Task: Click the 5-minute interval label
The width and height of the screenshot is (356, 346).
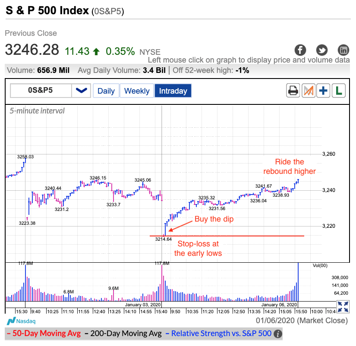Action: [37, 111]
